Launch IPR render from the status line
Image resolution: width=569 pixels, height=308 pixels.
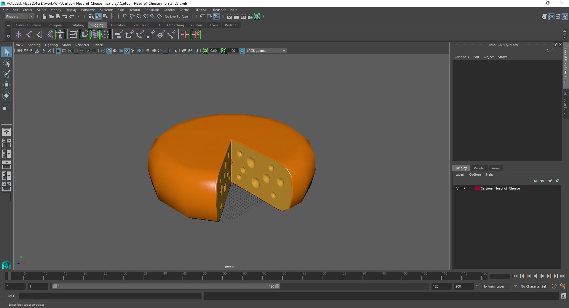coord(243,17)
